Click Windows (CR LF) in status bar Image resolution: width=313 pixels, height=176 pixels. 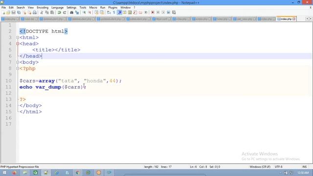pyautogui.click(x=260, y=167)
